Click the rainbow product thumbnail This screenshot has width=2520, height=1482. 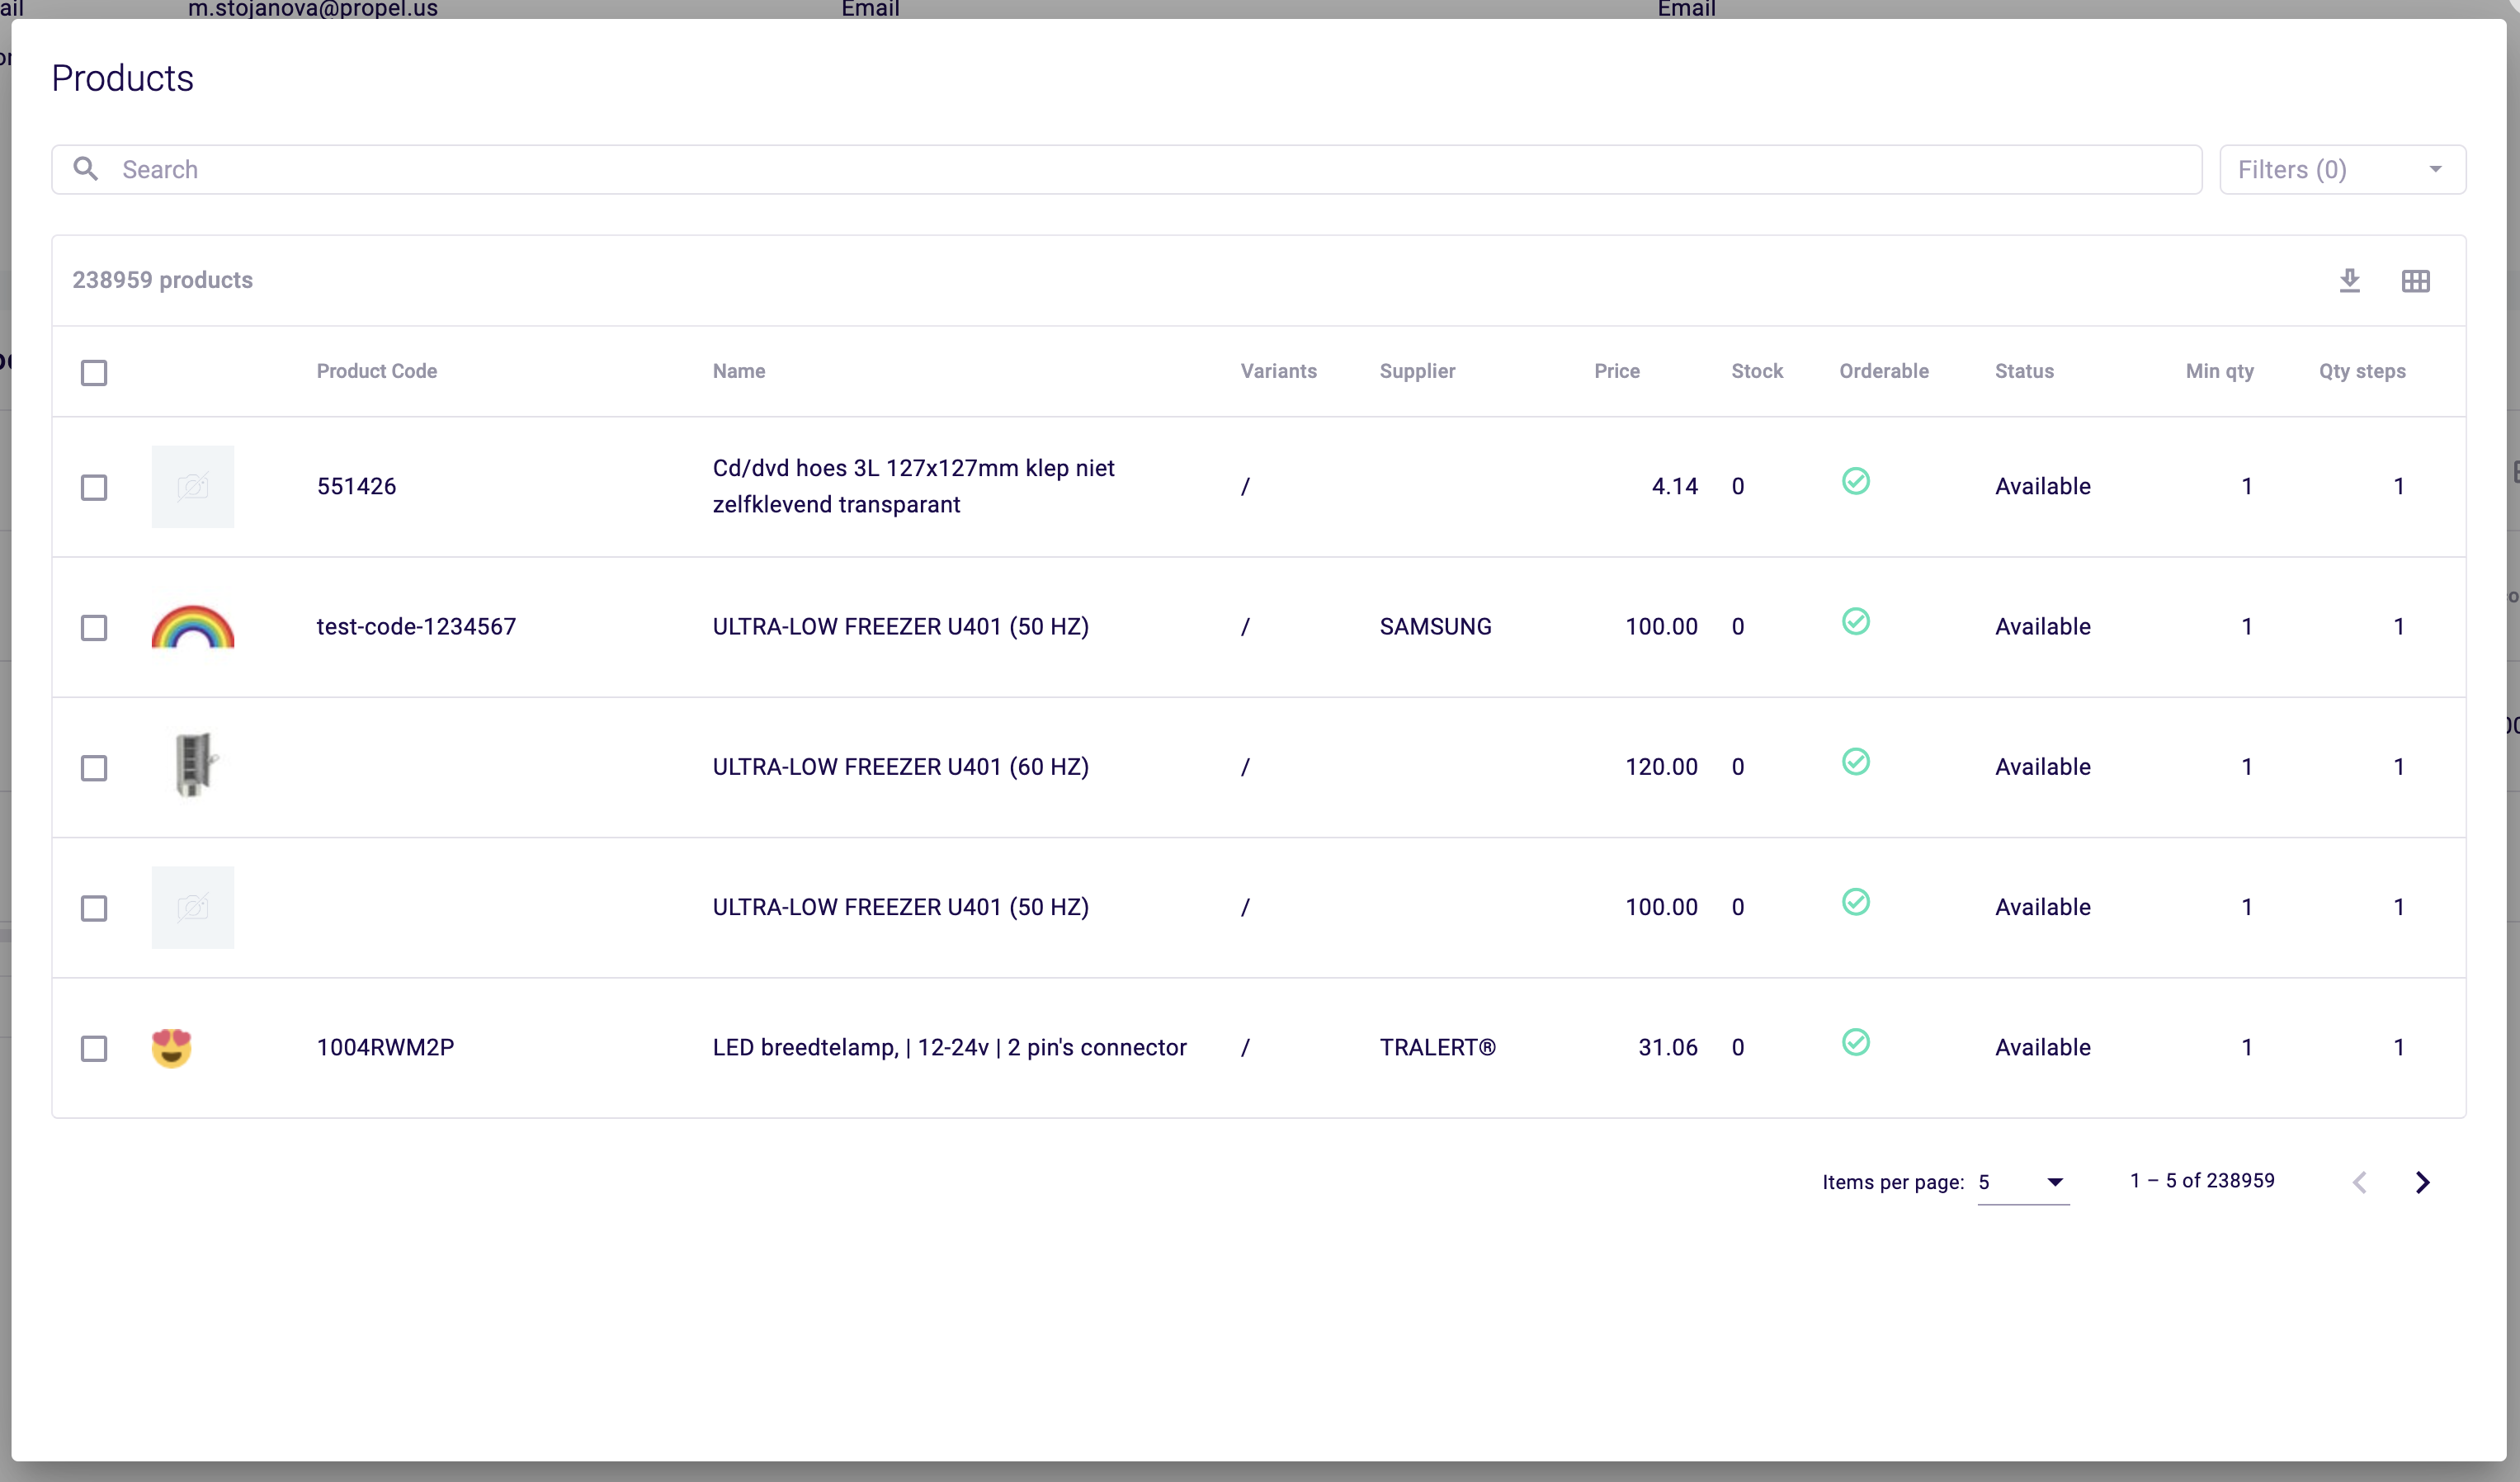[193, 627]
